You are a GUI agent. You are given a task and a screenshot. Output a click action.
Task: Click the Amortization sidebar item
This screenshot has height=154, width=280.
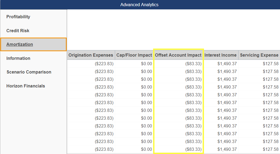pos(33,45)
